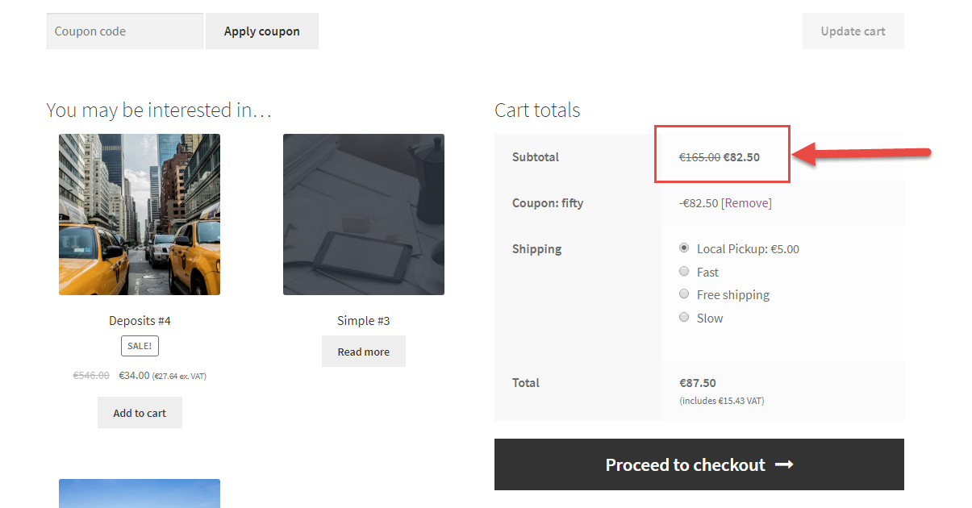Apply the coupon with Apply coupon button
Viewport: 972px width, 508px height.
point(262,31)
